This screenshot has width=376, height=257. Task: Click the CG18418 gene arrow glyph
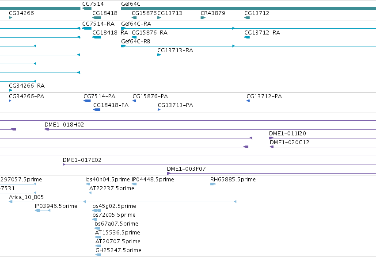point(97,18)
